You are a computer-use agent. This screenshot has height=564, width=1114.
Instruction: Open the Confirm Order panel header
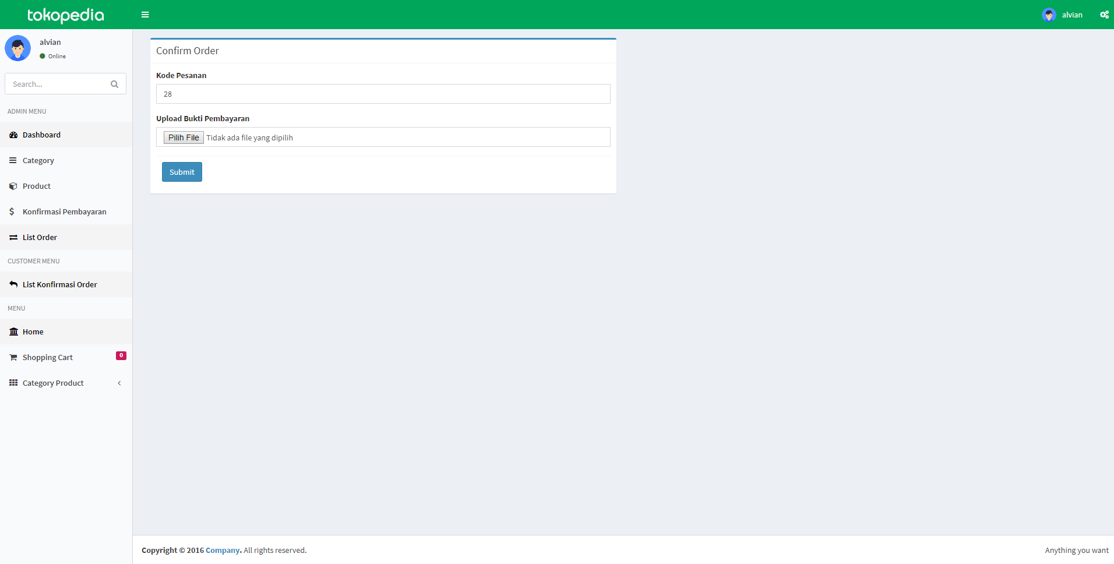187,51
